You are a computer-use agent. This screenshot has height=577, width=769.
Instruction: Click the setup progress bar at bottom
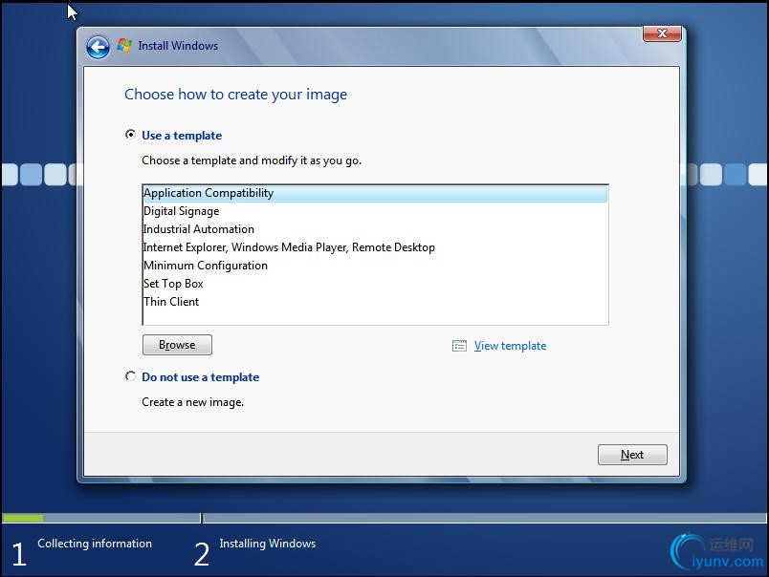pos(384,518)
